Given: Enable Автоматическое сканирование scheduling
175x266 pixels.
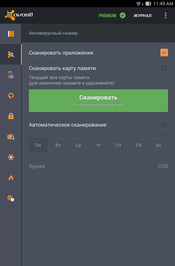Looking at the screenshot, I should click(164, 125).
